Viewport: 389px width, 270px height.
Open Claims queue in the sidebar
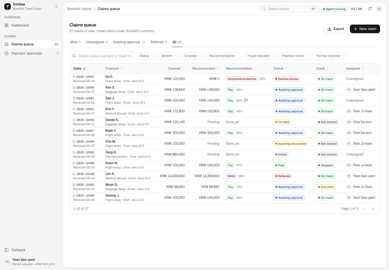(x=31, y=44)
